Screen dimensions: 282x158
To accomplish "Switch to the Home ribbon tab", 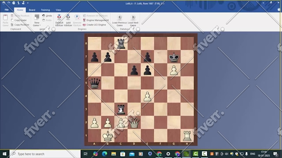I will [x=20, y=10].
